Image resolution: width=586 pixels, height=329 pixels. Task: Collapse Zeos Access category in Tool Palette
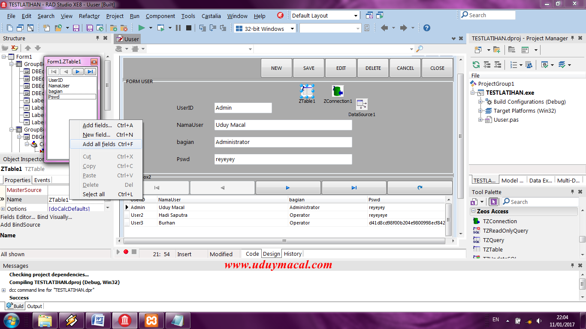point(474,211)
